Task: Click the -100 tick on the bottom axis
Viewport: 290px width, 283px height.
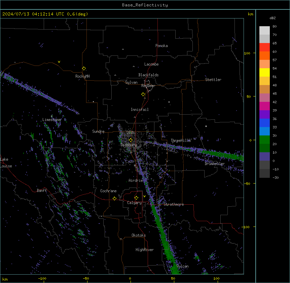Action: (x=42, y=278)
